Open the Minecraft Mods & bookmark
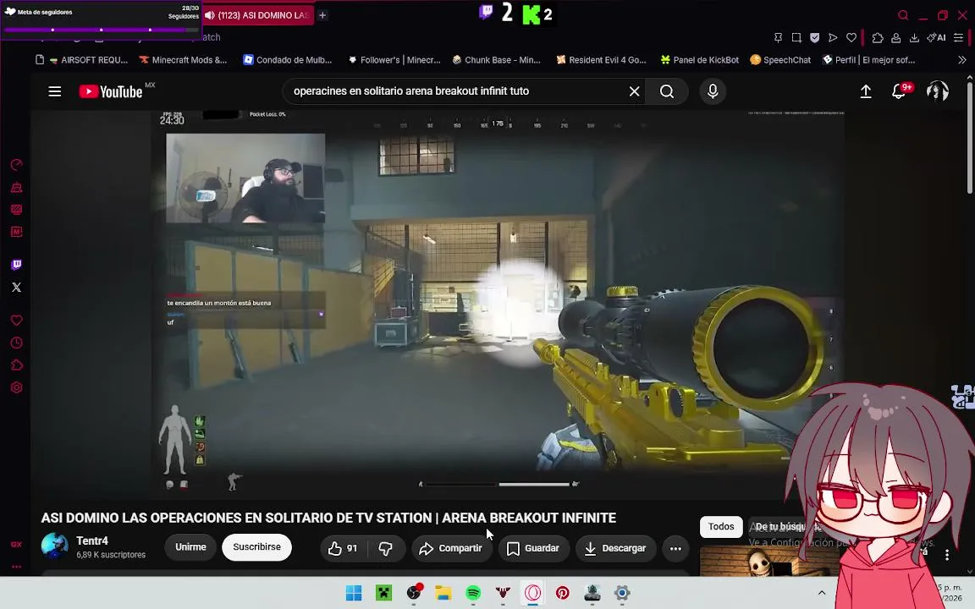975x609 pixels. [183, 60]
